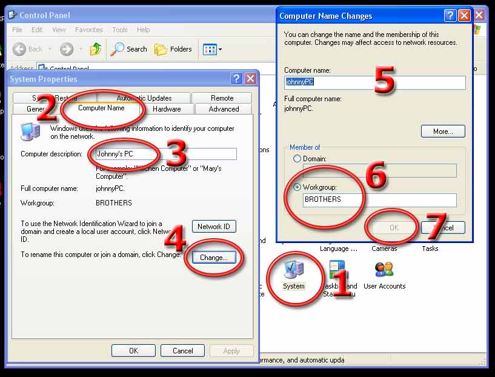495x377 pixels.
Task: Click OK in System Properties
Action: pyautogui.click(x=133, y=351)
